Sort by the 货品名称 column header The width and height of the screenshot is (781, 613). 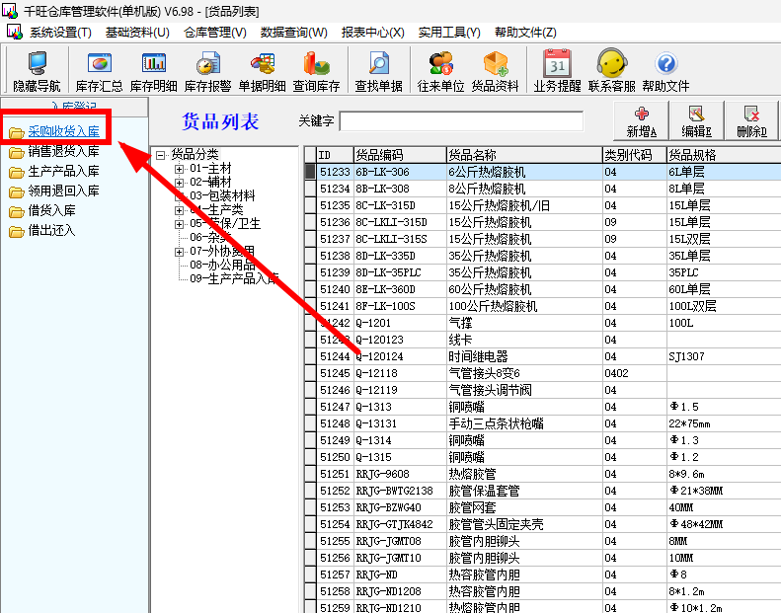click(524, 155)
